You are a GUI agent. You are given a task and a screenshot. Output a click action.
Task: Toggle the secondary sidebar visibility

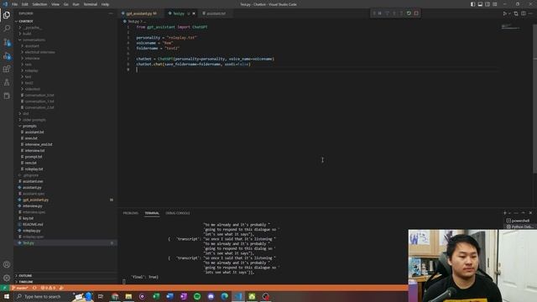coord(487,4)
